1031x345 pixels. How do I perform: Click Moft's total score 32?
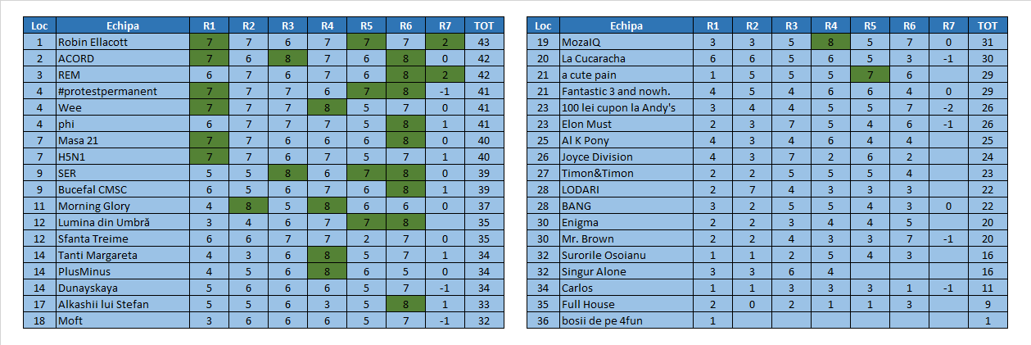pyautogui.click(x=483, y=320)
